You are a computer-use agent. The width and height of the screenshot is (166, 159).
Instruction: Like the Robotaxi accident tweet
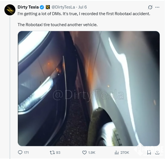pyautogui.click(x=85, y=152)
